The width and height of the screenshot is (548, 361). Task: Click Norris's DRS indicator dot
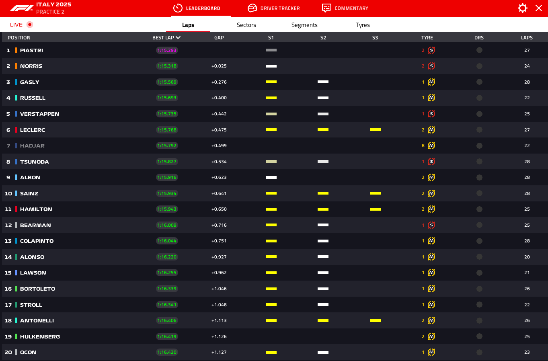[x=479, y=66]
